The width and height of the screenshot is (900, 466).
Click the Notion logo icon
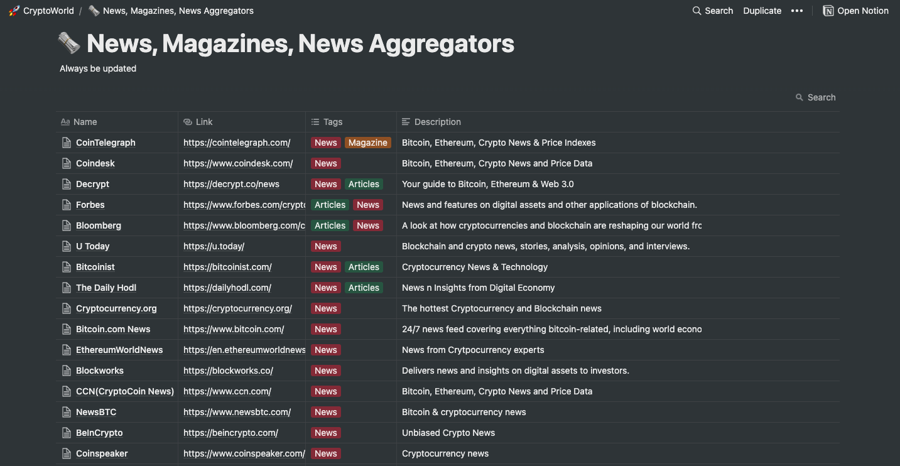(828, 11)
